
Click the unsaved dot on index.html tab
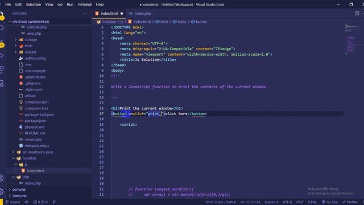click(x=122, y=14)
